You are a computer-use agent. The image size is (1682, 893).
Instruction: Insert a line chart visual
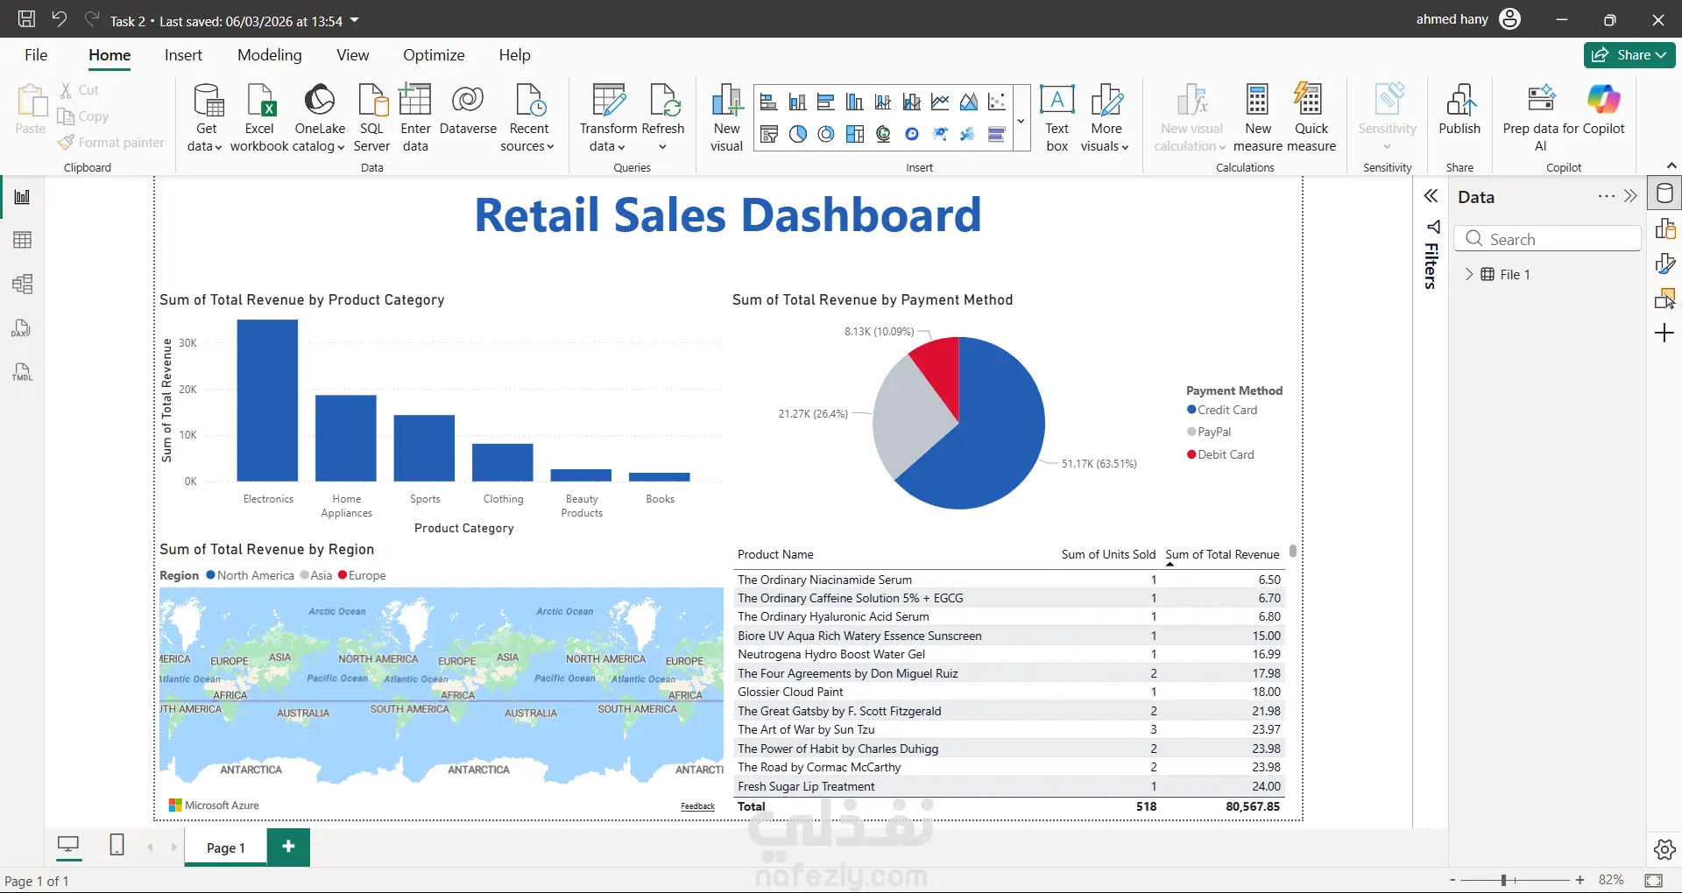pos(940,102)
